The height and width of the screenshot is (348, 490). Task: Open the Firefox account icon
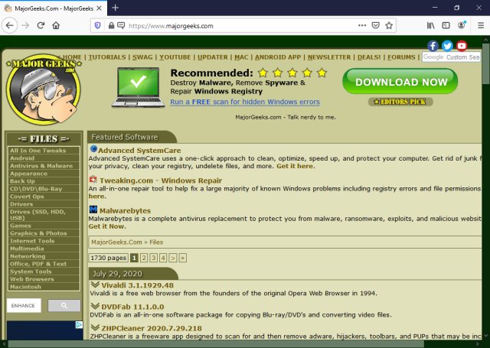coord(462,25)
